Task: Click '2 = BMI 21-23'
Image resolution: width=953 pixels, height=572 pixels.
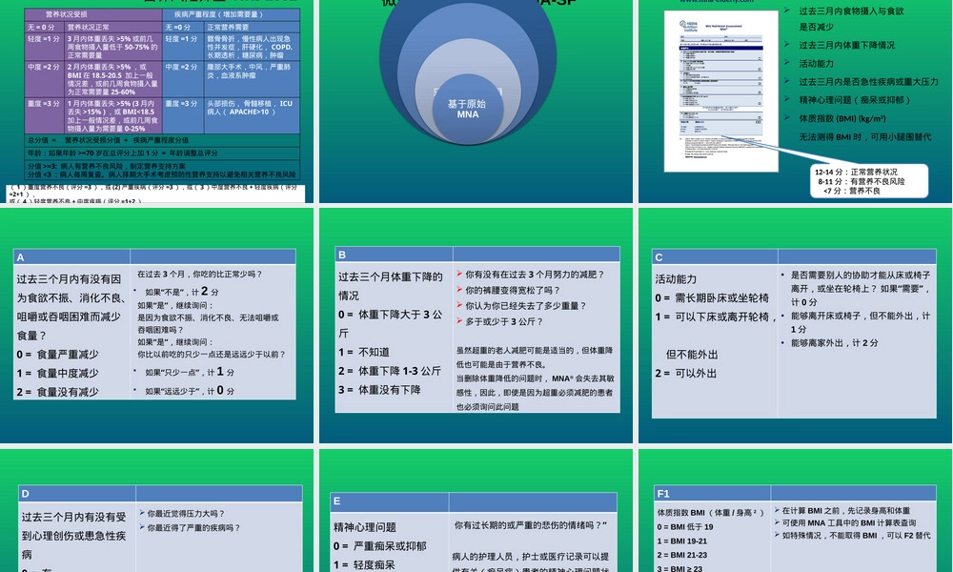Action: coord(682,555)
